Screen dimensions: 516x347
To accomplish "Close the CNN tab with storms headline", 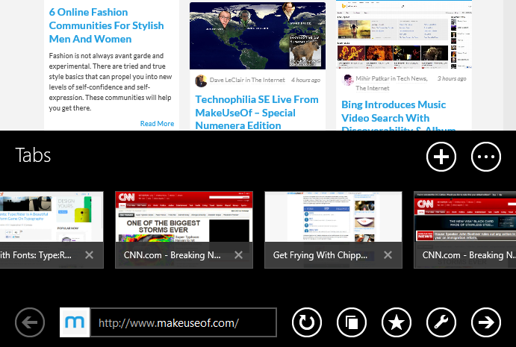I will 238,255.
